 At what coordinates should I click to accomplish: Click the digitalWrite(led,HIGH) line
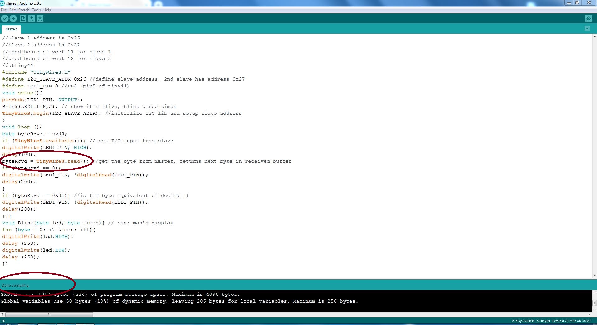click(x=38, y=236)
